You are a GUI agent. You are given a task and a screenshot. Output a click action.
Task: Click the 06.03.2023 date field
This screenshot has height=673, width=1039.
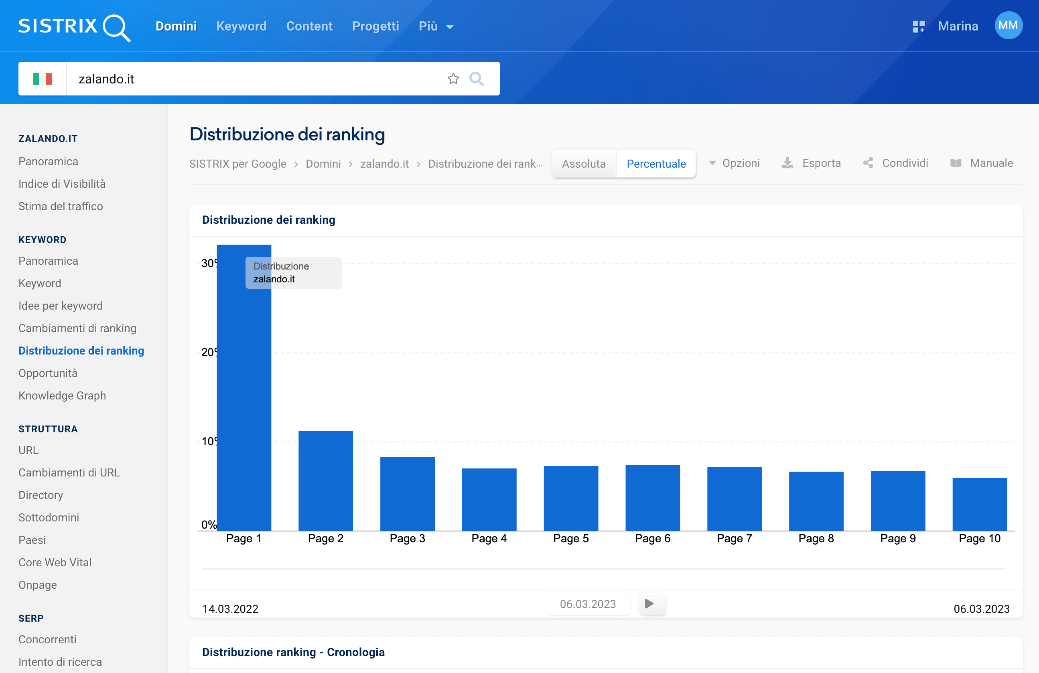588,604
